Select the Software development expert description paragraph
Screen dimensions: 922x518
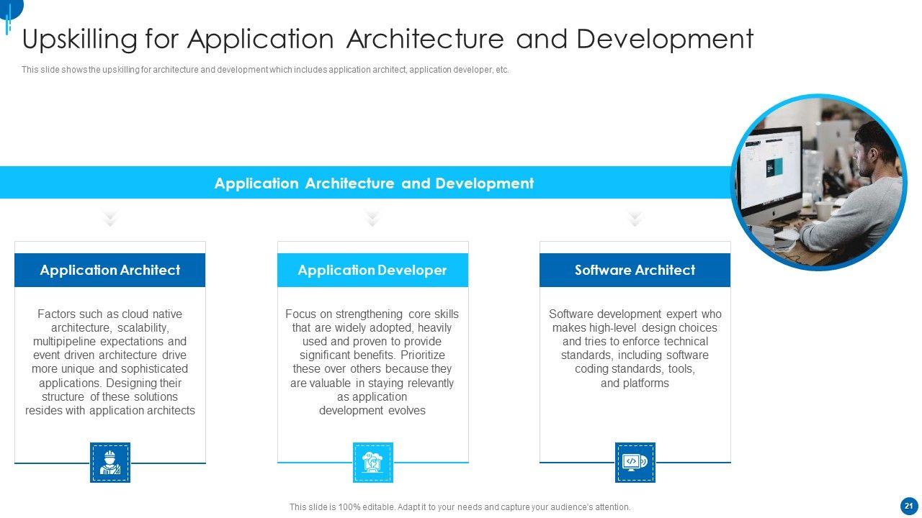click(635, 349)
